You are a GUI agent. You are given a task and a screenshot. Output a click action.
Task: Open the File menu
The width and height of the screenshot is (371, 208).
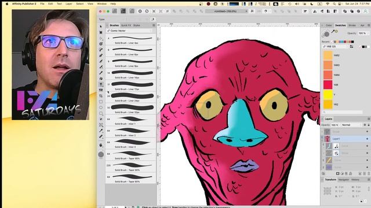[42, 4]
